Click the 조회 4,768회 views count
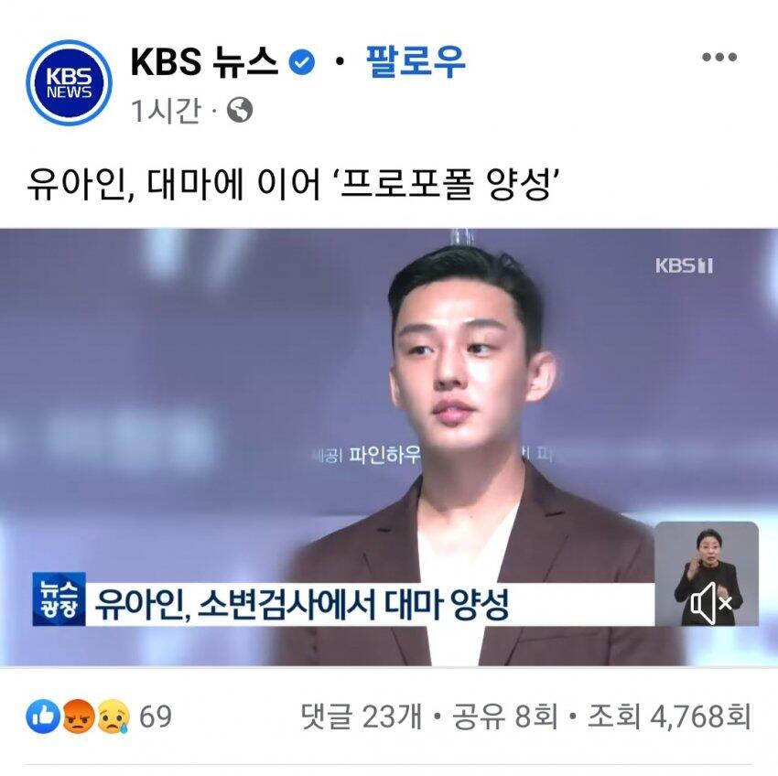The image size is (778, 776). 669,716
